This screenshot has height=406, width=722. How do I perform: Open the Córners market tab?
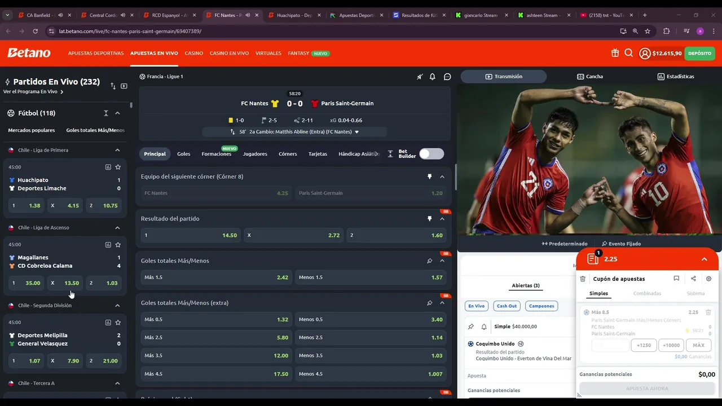288,154
